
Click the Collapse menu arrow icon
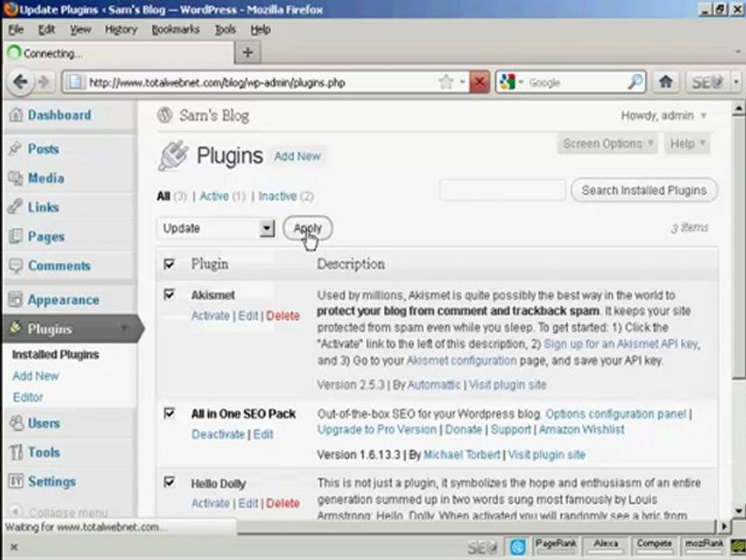16,512
